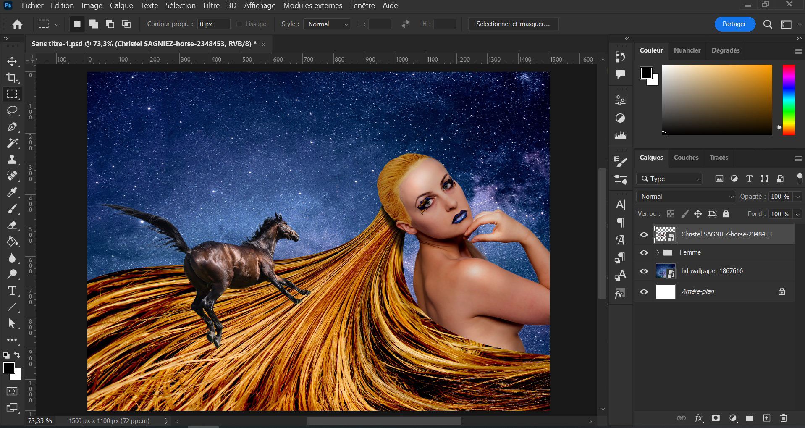Hide the Christel SAGNIEZ-horse layer
Screen dimensions: 805x428
pos(644,234)
